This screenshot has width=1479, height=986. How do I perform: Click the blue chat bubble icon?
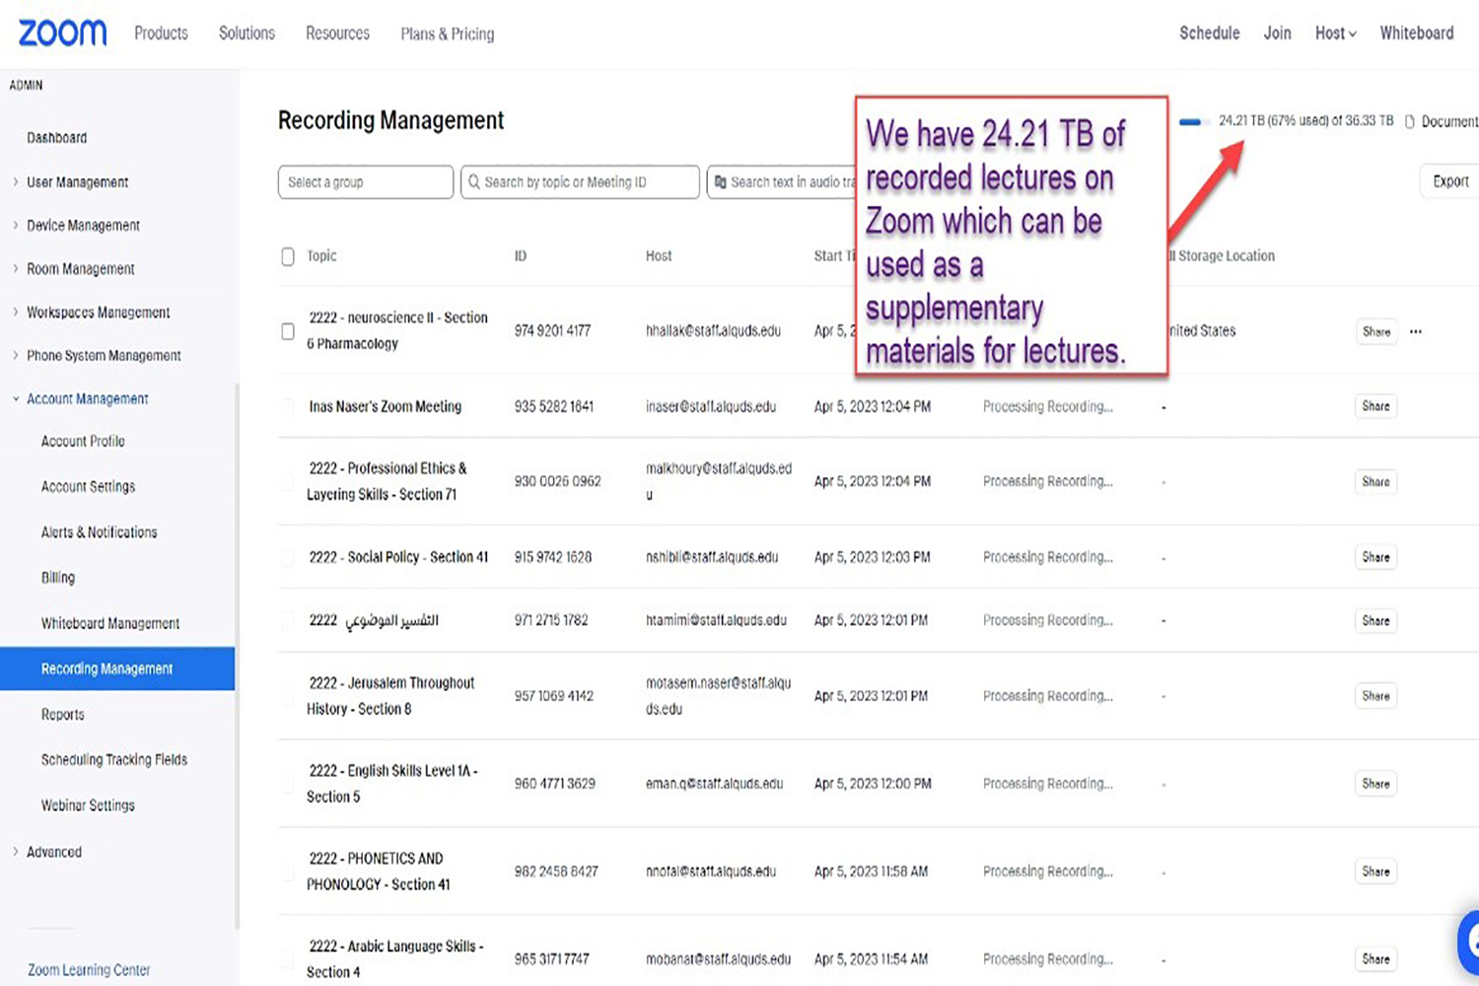(1471, 942)
